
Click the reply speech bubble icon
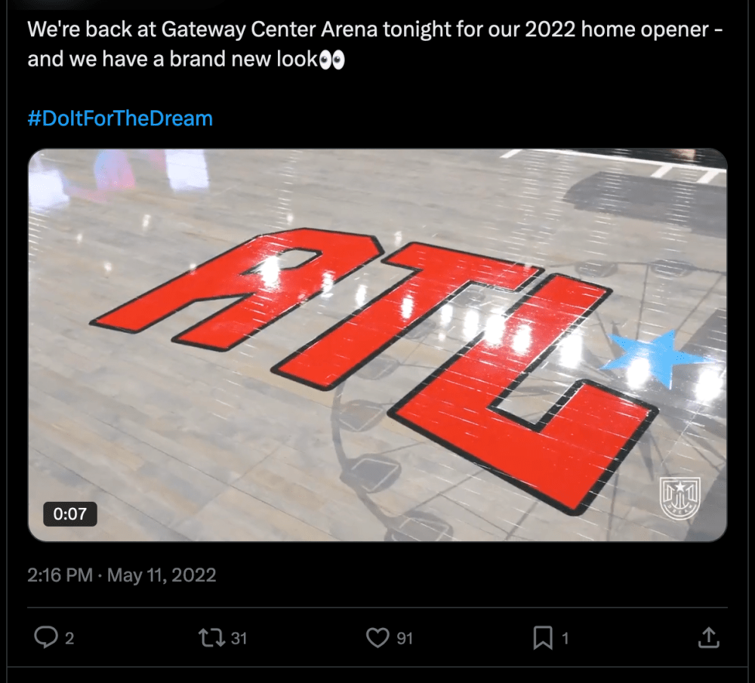(46, 637)
